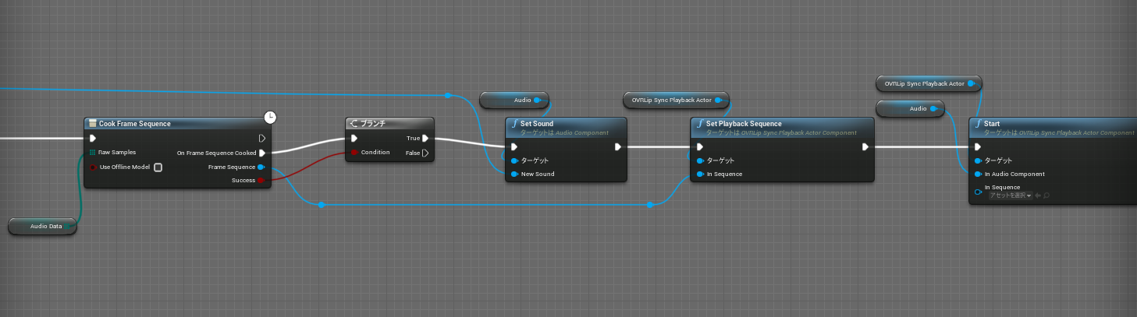Select OVRLip Sync Playback Actor node above Start
1137x317 pixels.
929,83
